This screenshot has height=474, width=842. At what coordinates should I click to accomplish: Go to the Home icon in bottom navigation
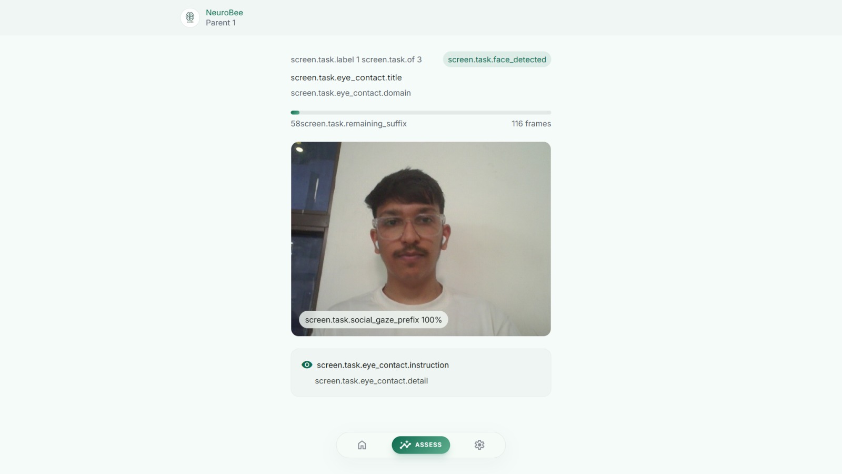pos(362,445)
